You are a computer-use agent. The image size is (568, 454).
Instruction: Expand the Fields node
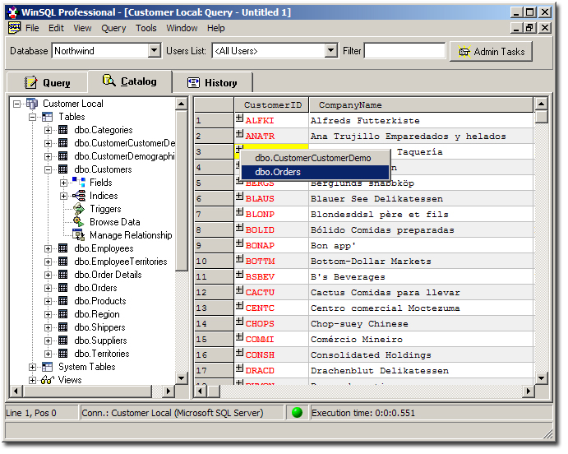64,183
